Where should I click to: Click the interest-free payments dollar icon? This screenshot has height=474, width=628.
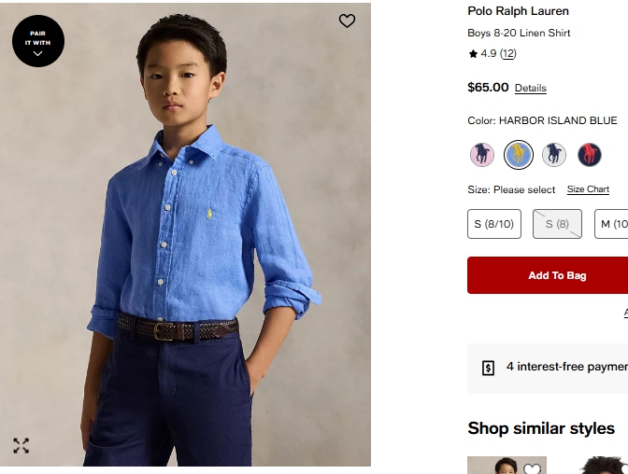[488, 368]
